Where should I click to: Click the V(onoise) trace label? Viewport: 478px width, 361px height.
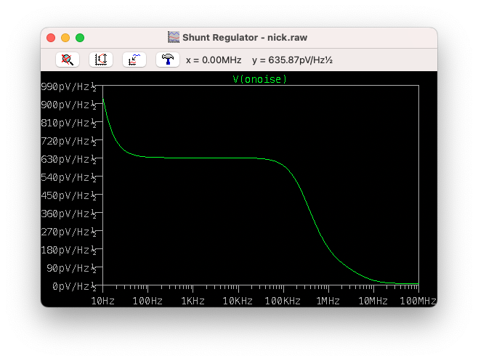click(260, 79)
